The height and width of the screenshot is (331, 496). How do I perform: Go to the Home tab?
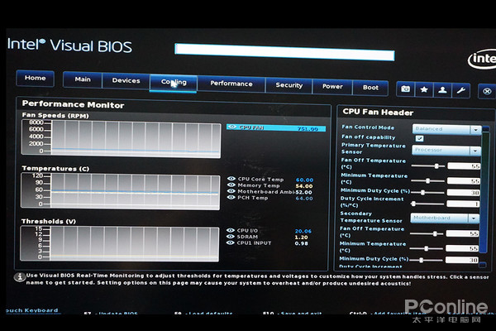click(x=35, y=78)
